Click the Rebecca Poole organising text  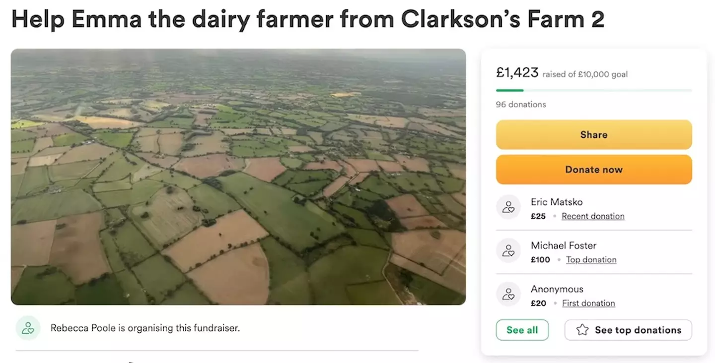(x=145, y=328)
